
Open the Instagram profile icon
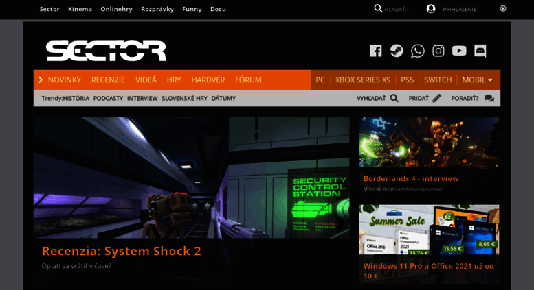[x=438, y=51]
